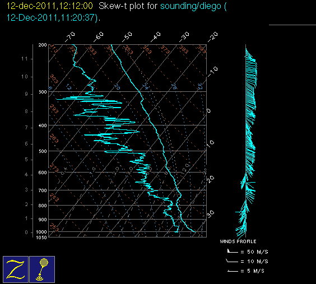316x284 pixels.
Task: Click the Zebra 'Z' logo icon
Action: coord(16,269)
